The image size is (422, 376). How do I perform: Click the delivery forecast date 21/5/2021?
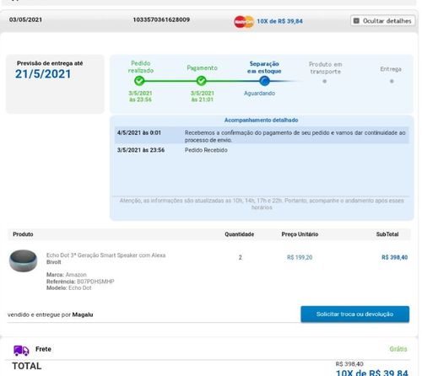pos(43,74)
